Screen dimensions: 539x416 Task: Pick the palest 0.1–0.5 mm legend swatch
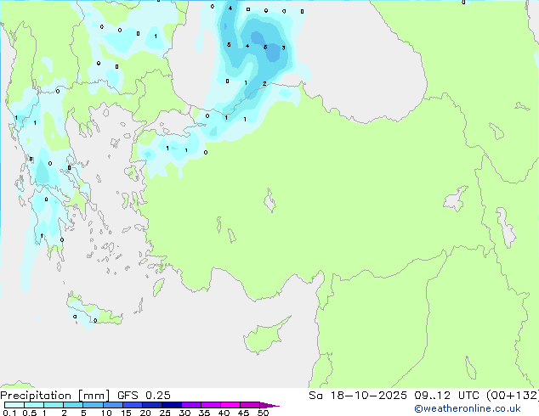(x=14, y=405)
